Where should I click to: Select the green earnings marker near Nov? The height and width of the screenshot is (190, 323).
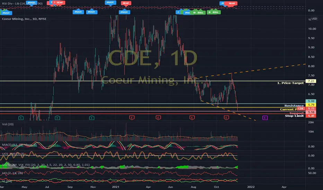[x=92, y=118]
